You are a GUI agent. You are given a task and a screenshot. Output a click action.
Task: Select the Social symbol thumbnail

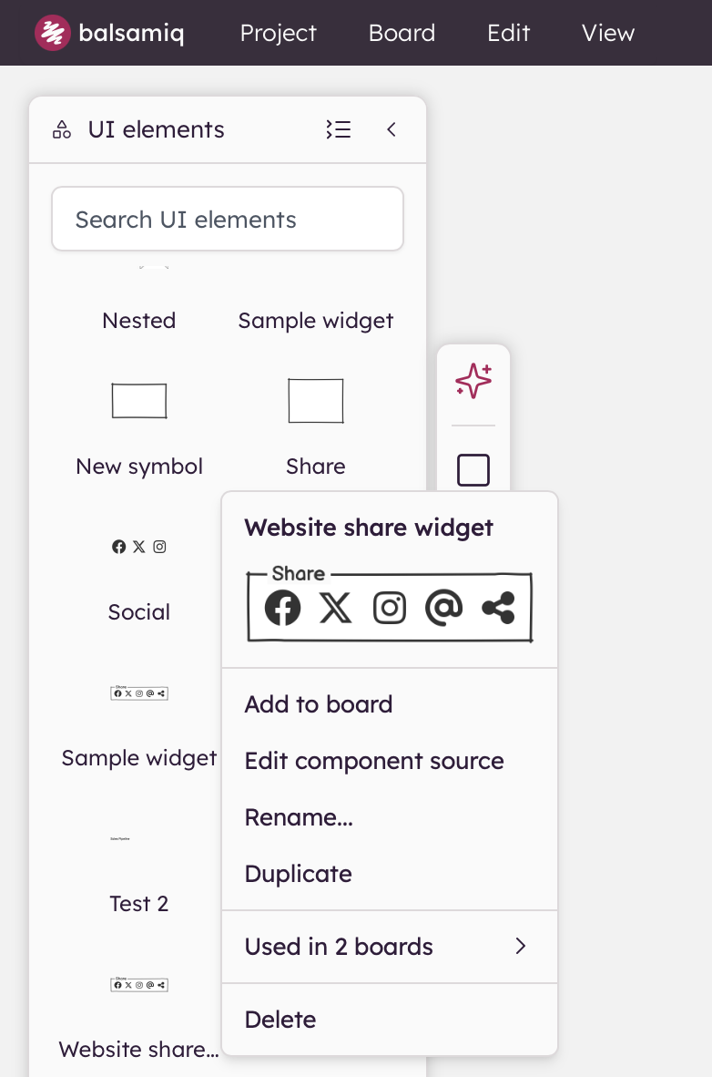[138, 547]
